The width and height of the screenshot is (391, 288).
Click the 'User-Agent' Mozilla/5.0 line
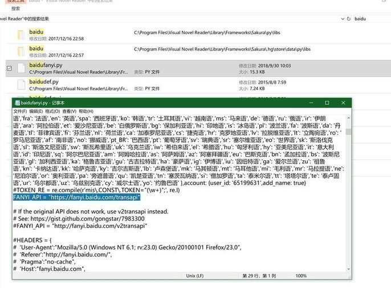pos(127,248)
